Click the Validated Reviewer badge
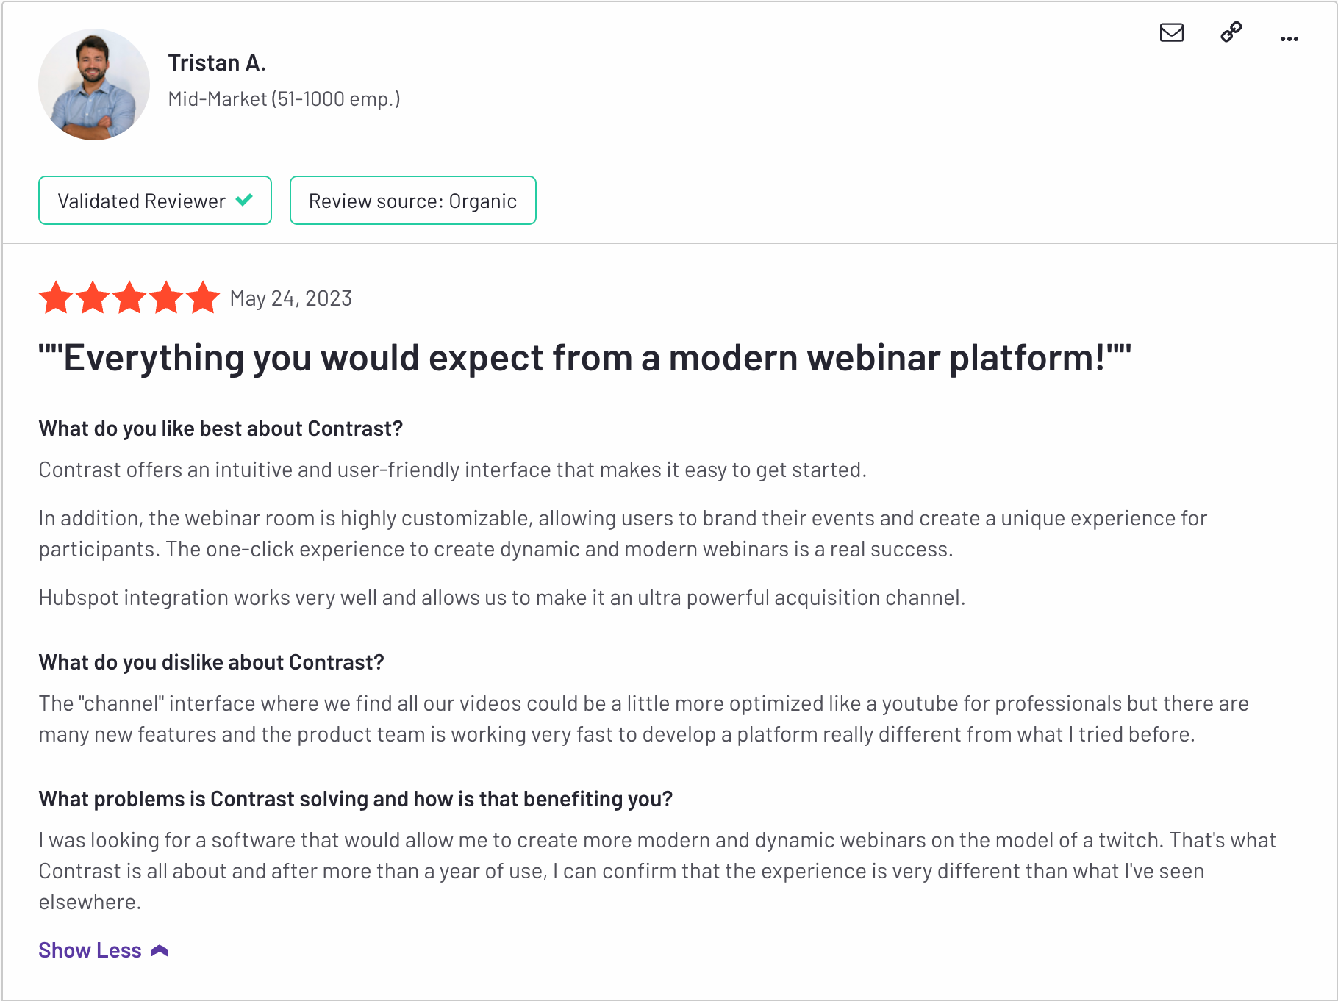Viewport: 1338px width, 1001px height. pos(155,200)
